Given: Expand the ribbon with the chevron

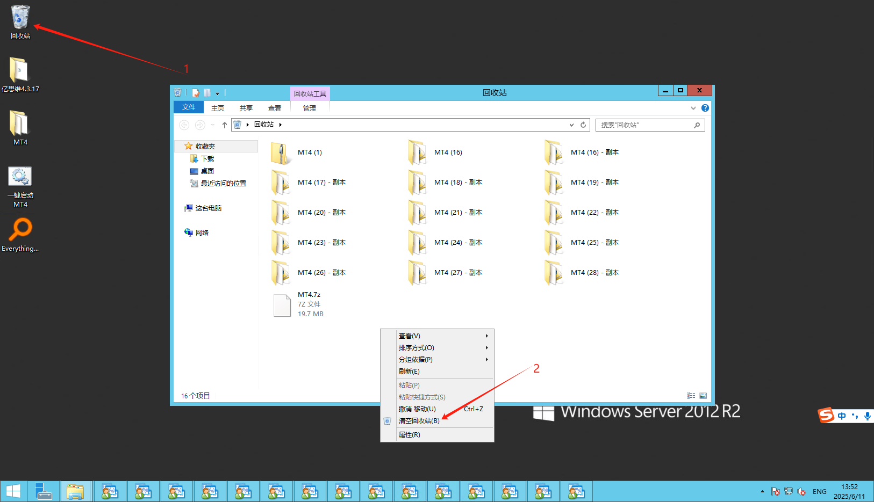Looking at the screenshot, I should (693, 108).
